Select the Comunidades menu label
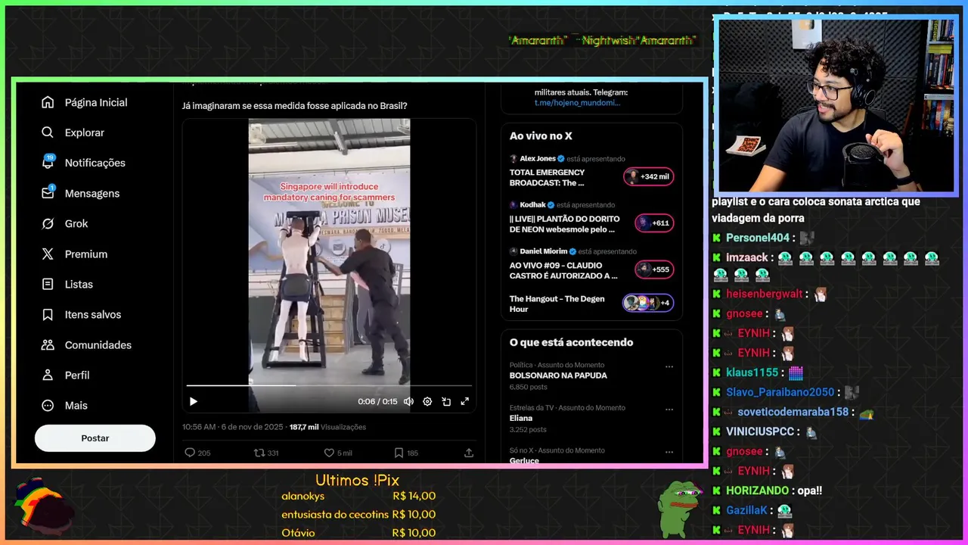Screen dimensions: 968x545 pos(98,344)
